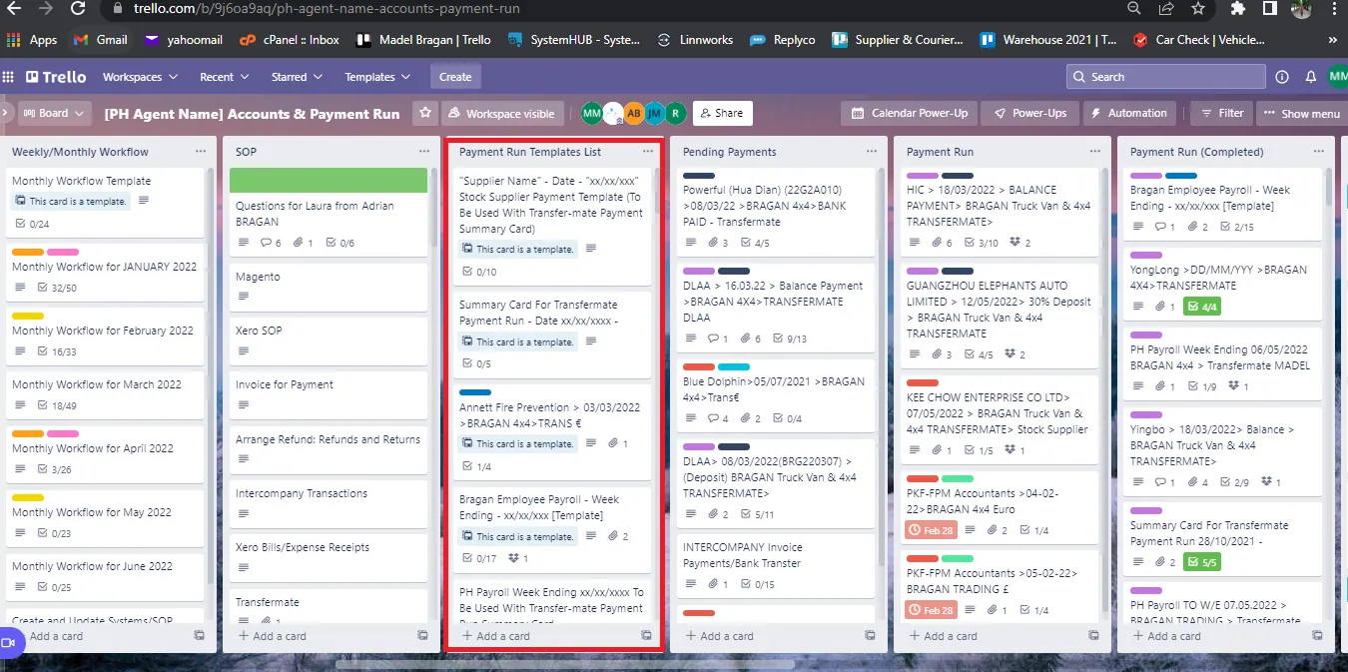Click yellow label on February 2022 card
This screenshot has height=672, width=1348.
click(28, 317)
